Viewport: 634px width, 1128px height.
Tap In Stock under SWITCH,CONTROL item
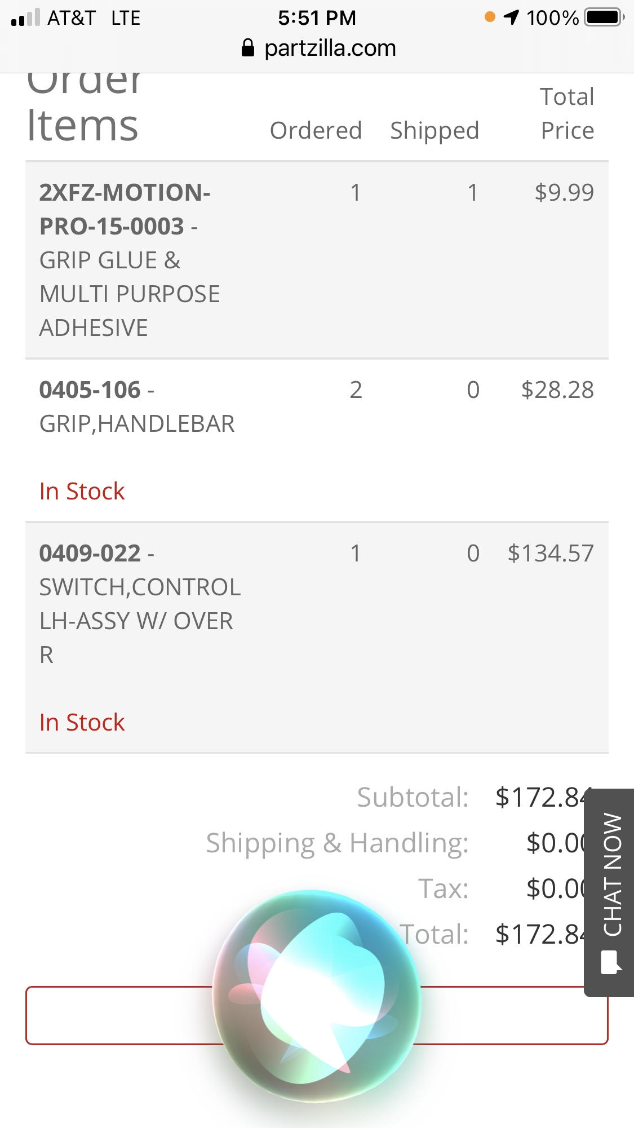coord(82,722)
